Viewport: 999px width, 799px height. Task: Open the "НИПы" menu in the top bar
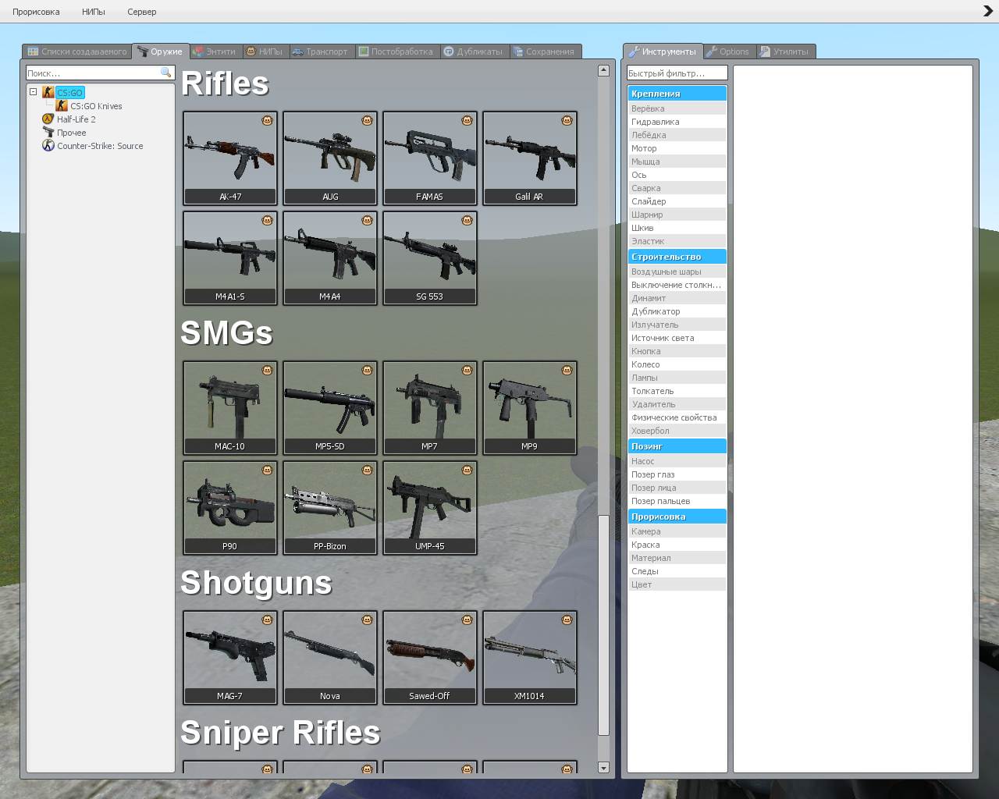tap(94, 12)
